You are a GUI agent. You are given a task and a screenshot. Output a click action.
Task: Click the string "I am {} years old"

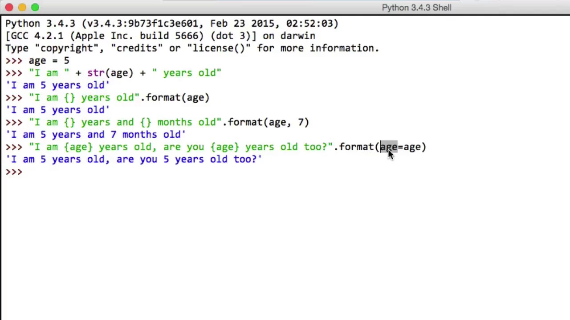pyautogui.click(x=84, y=98)
